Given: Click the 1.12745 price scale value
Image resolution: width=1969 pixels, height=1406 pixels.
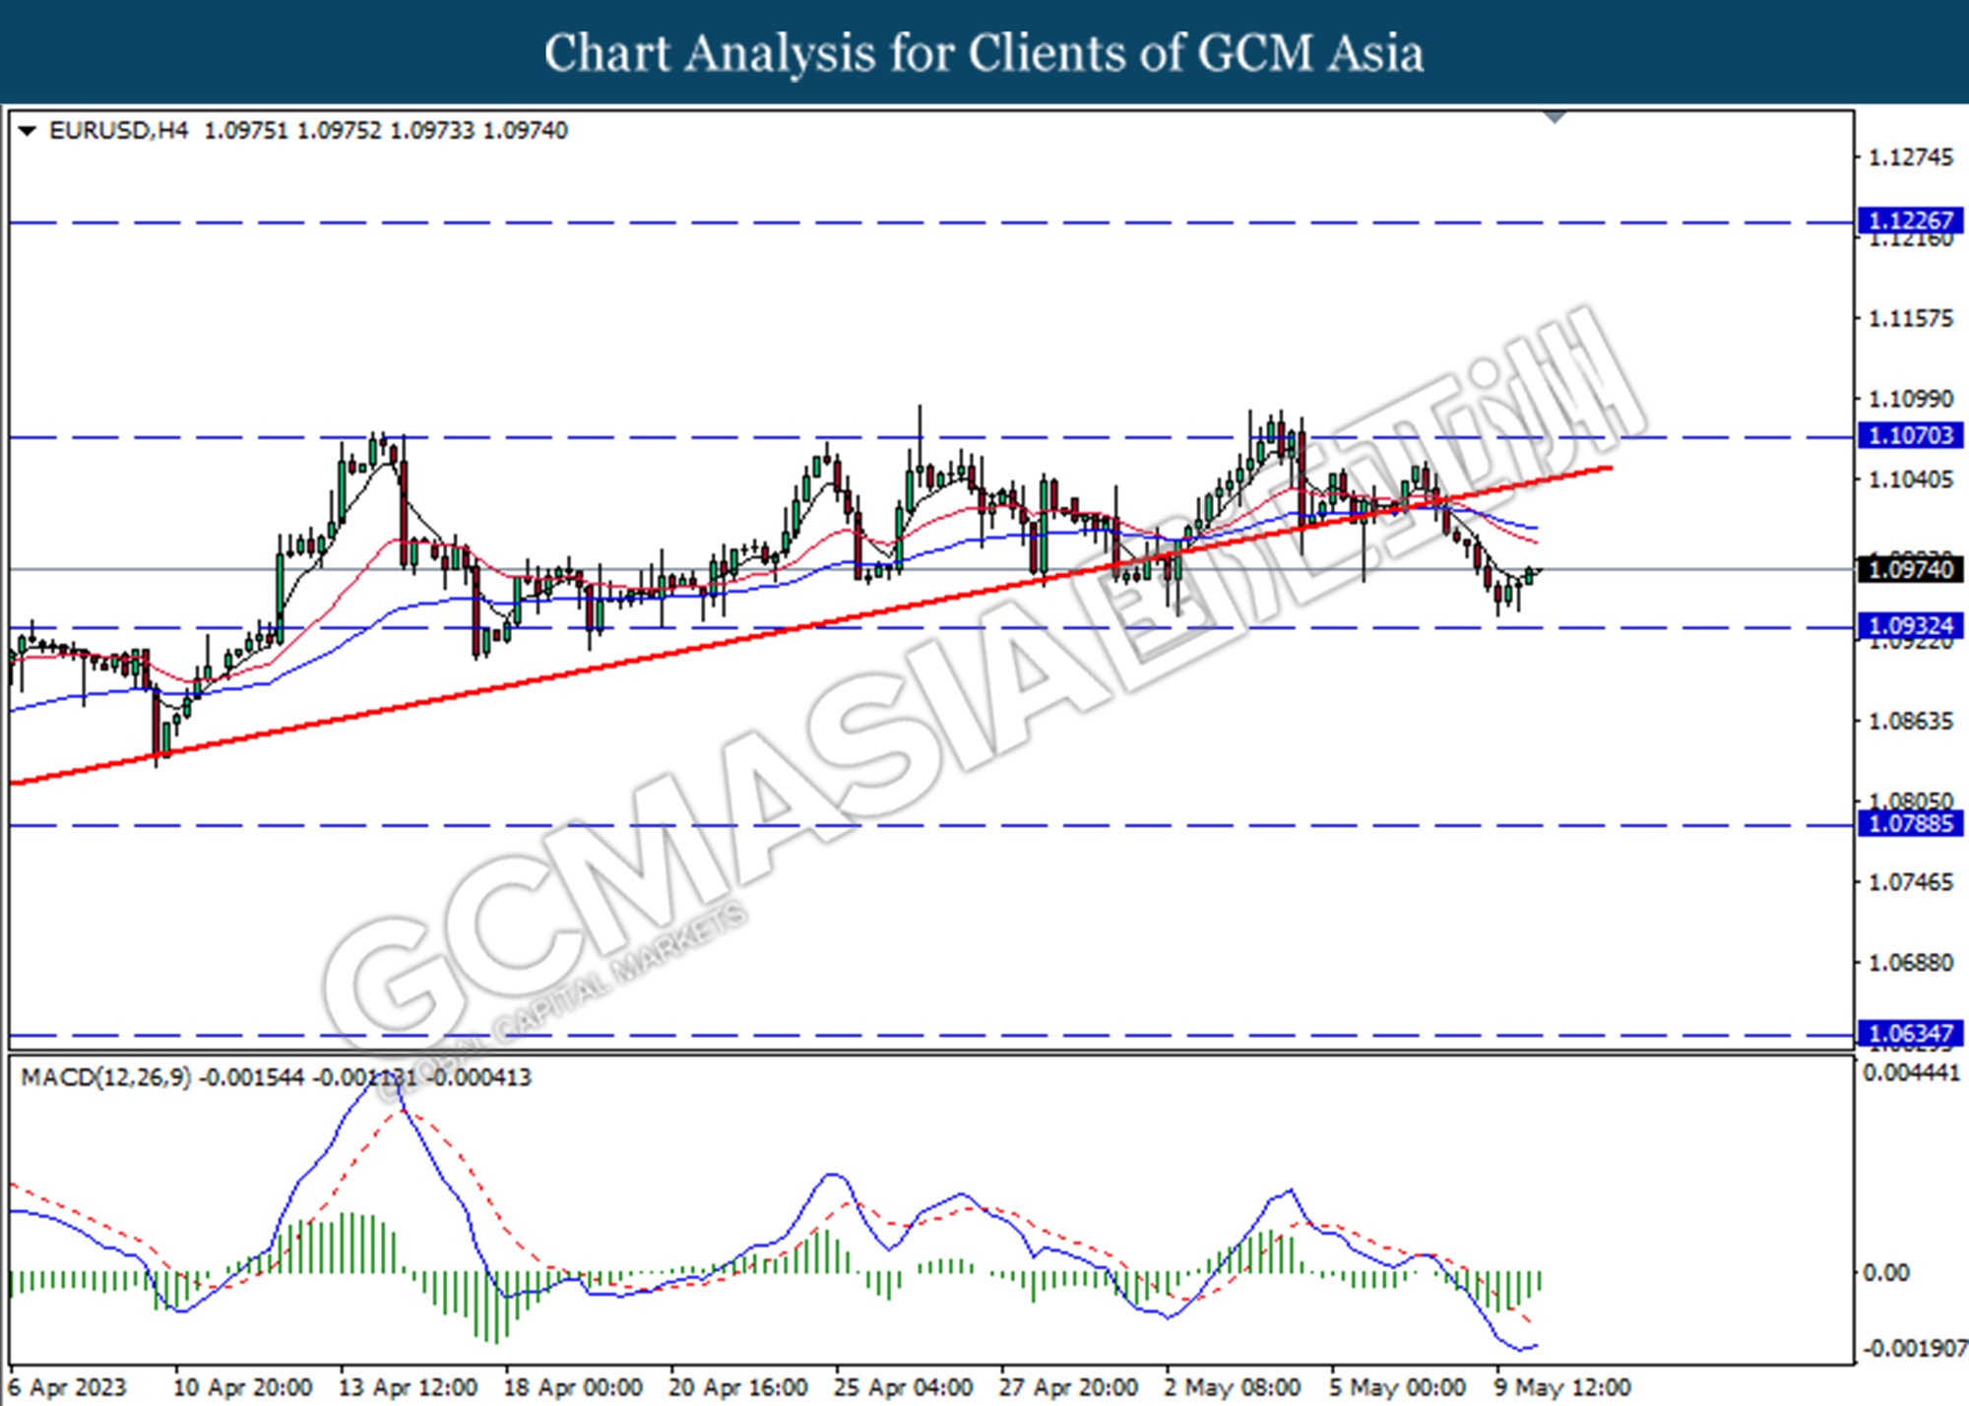Looking at the screenshot, I should point(1910,158).
